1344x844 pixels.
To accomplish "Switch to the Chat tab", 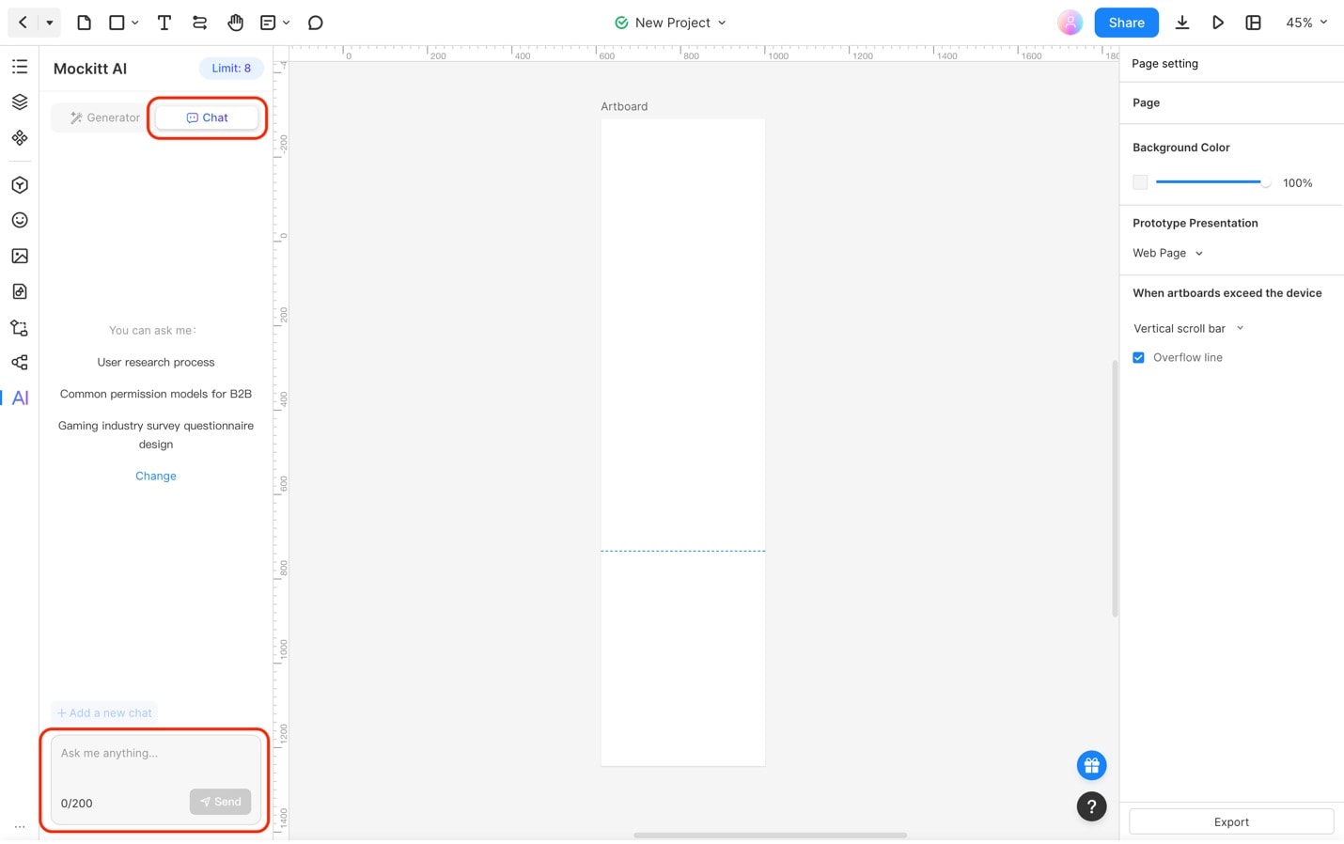I will click(x=207, y=117).
